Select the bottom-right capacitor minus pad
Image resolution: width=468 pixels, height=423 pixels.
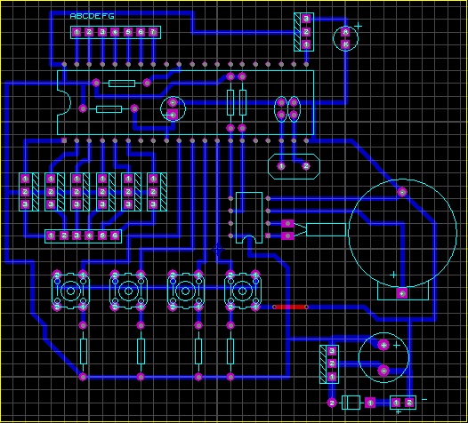(x=383, y=371)
